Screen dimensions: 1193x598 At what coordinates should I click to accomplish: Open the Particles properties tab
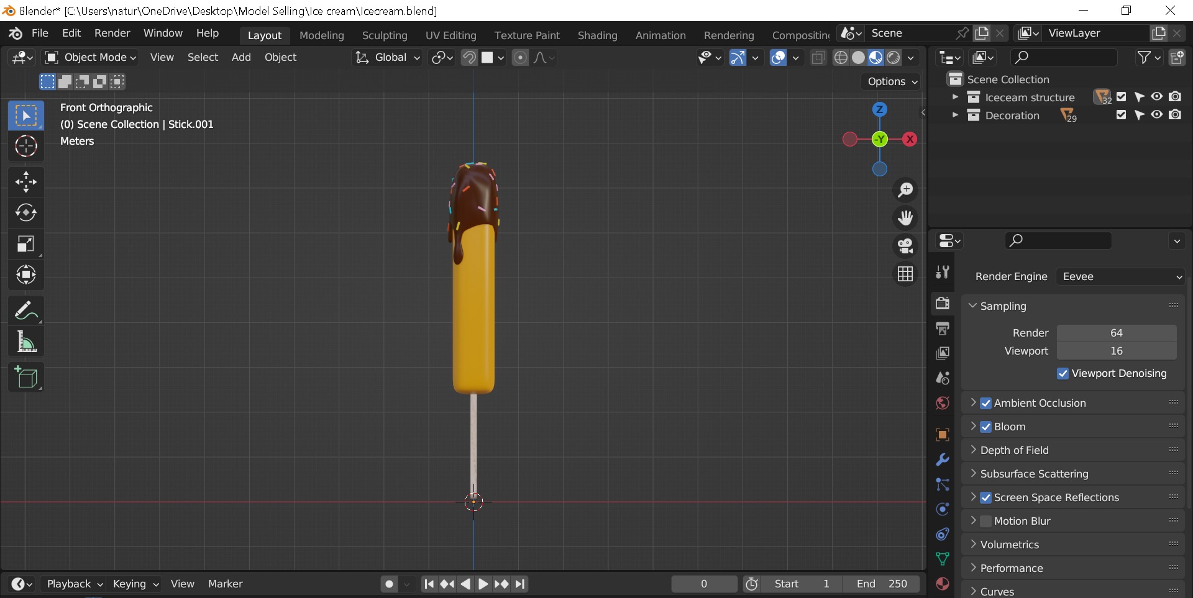[x=943, y=484]
